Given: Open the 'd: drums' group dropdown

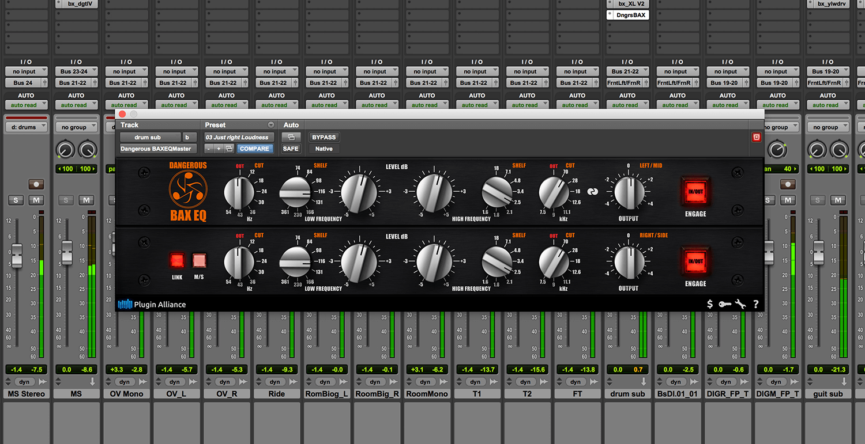Looking at the screenshot, I should (x=26, y=127).
